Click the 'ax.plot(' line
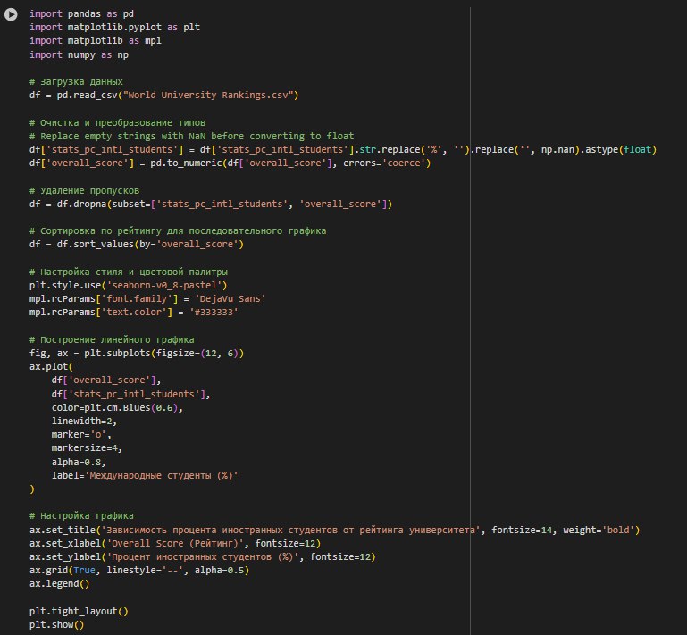This screenshot has height=635, width=687. click(51, 366)
